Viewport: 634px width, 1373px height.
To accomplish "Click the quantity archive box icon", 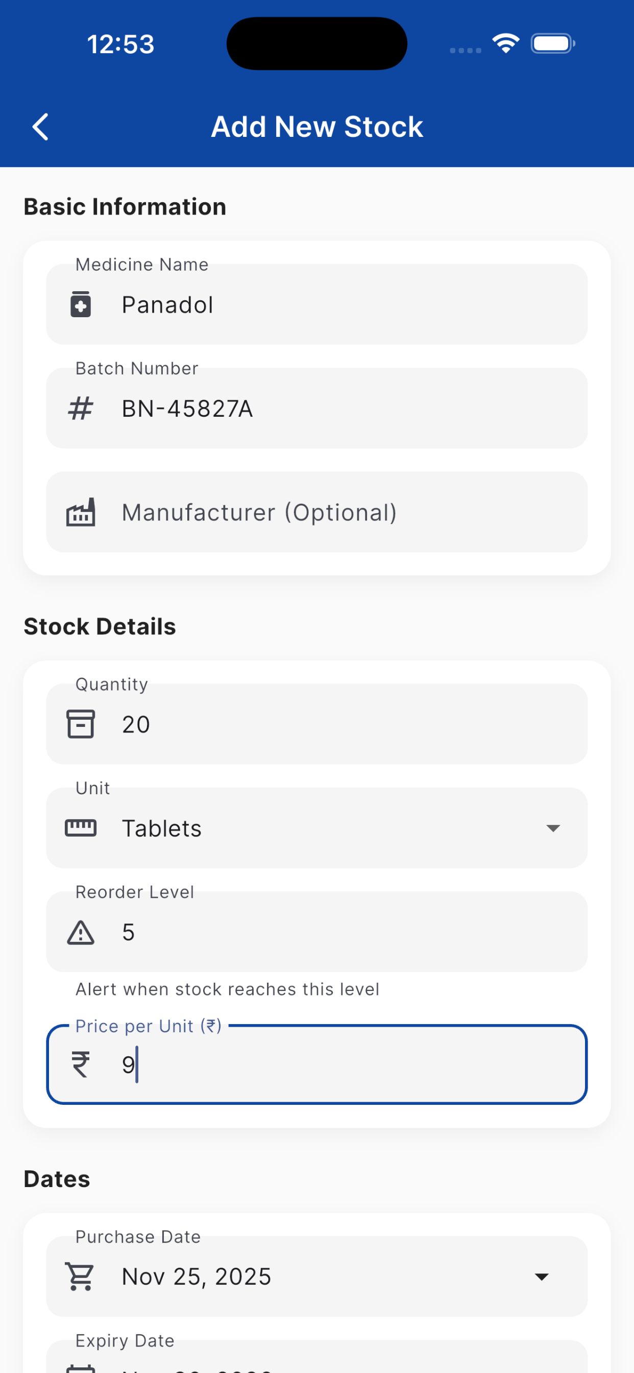I will point(81,724).
